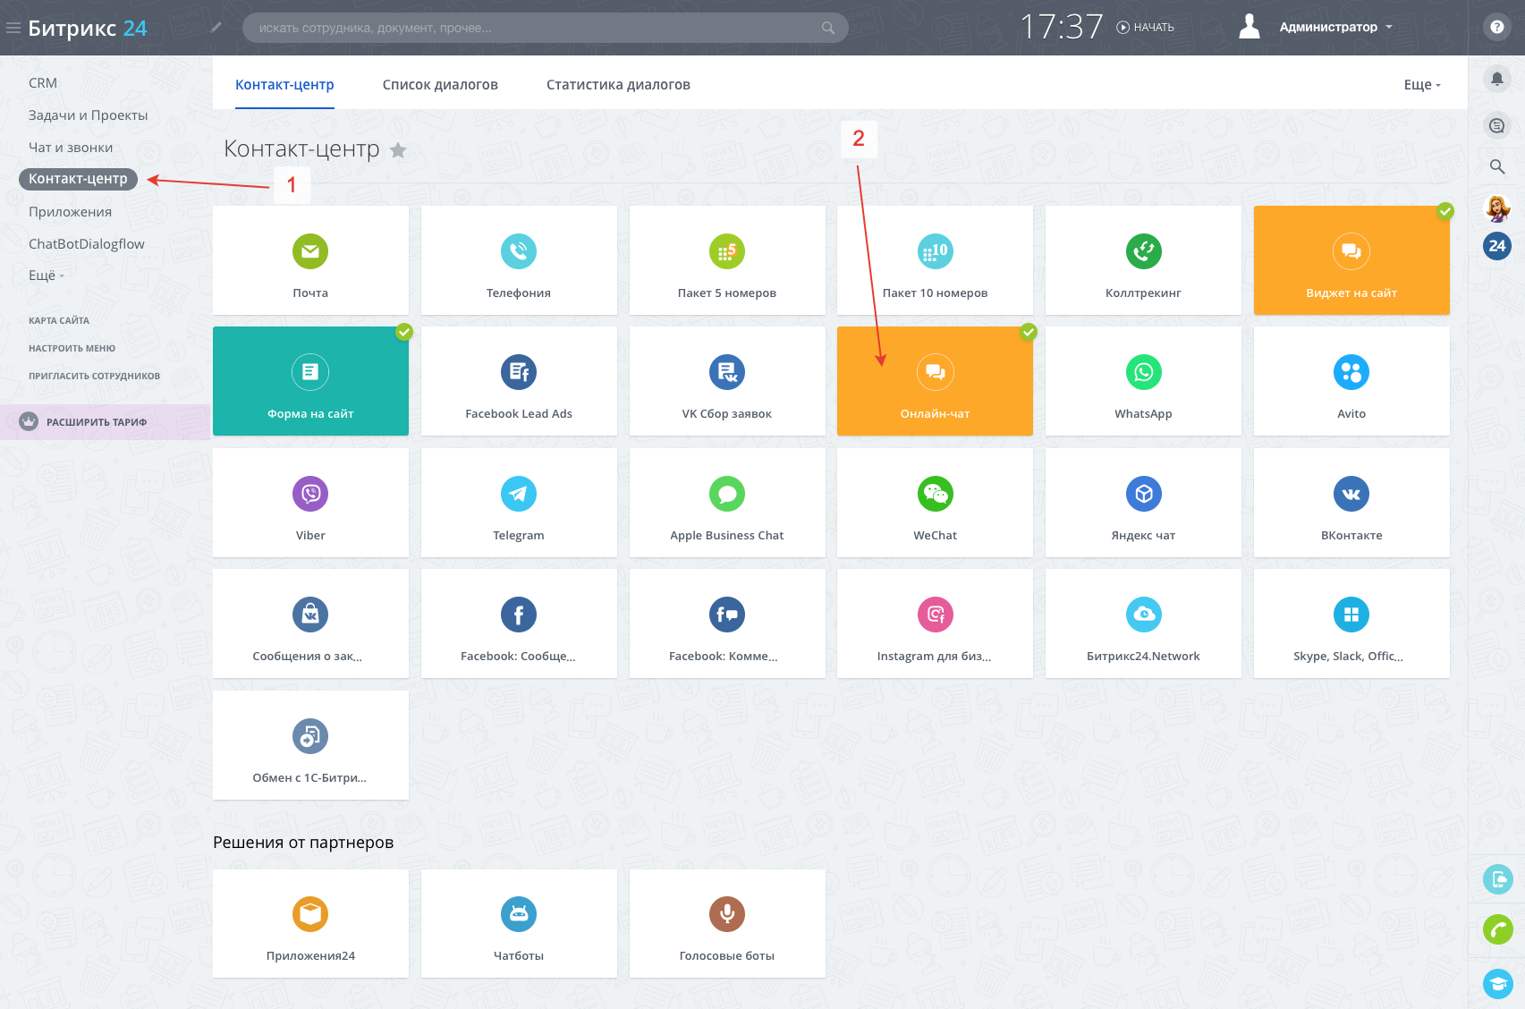Open the Чатботы partner tile

point(519,923)
